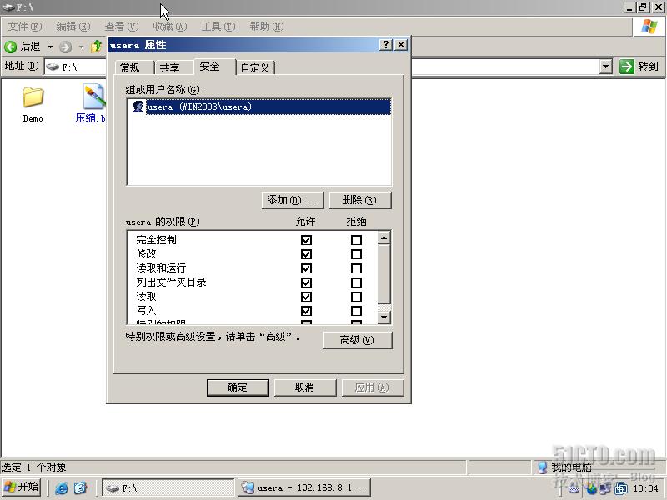The height and width of the screenshot is (500, 667).
Task: Open the address bar dropdown arrow
Action: (x=606, y=67)
